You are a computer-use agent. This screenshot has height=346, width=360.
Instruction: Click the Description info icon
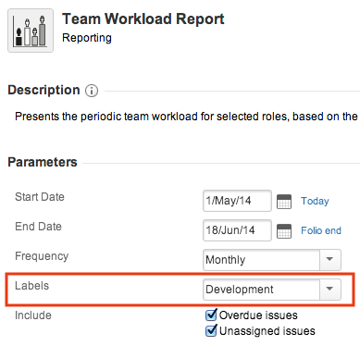coord(92,91)
